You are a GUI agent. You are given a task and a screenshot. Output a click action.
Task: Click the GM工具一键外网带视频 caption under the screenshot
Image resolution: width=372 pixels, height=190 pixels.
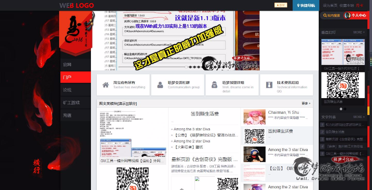click(x=132, y=161)
